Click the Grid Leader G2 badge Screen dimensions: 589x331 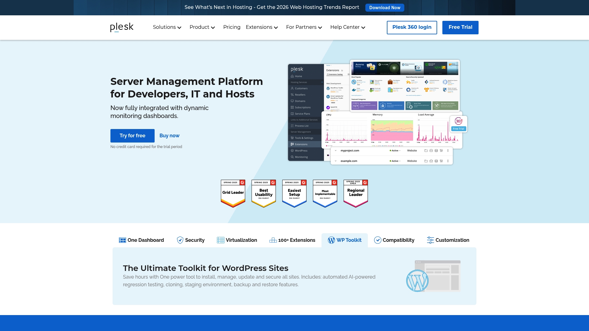(233, 193)
